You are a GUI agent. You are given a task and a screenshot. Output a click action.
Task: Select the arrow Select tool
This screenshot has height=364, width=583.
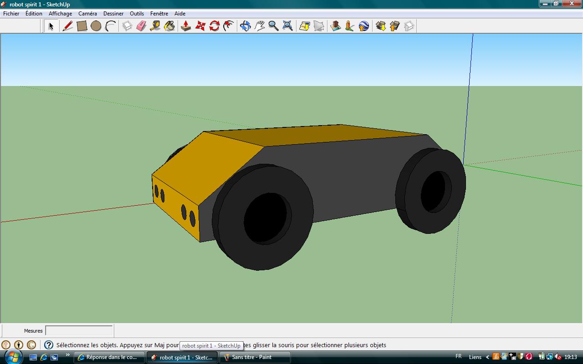(x=51, y=26)
